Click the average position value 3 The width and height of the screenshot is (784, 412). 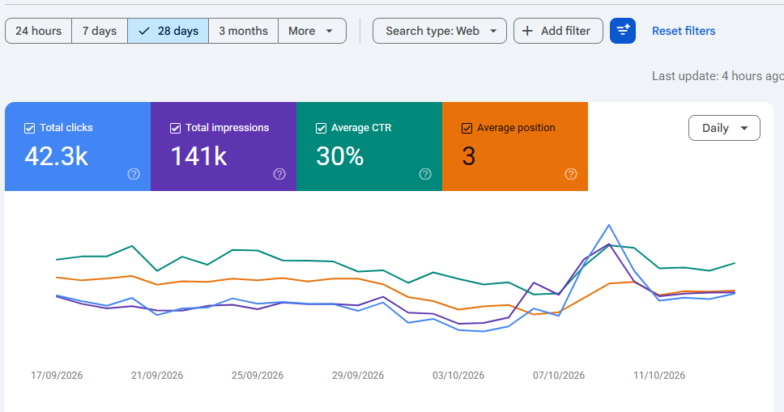pyautogui.click(x=468, y=156)
